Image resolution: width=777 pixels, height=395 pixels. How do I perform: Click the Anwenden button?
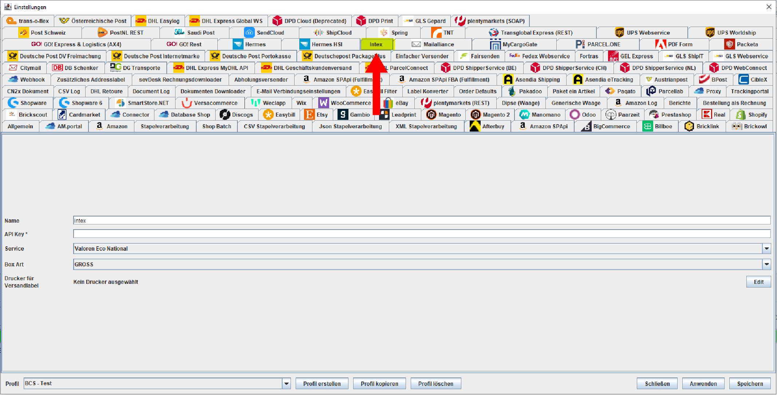[x=703, y=383]
